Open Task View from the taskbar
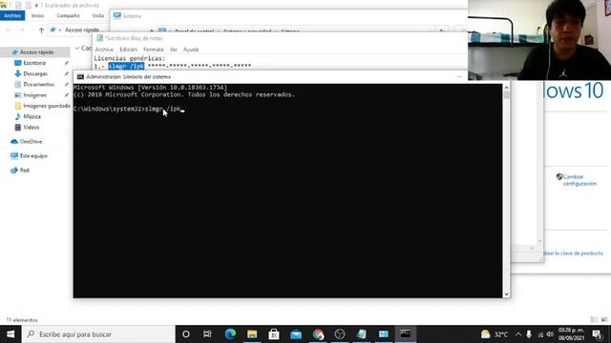The height and width of the screenshot is (343, 611). tap(207, 334)
